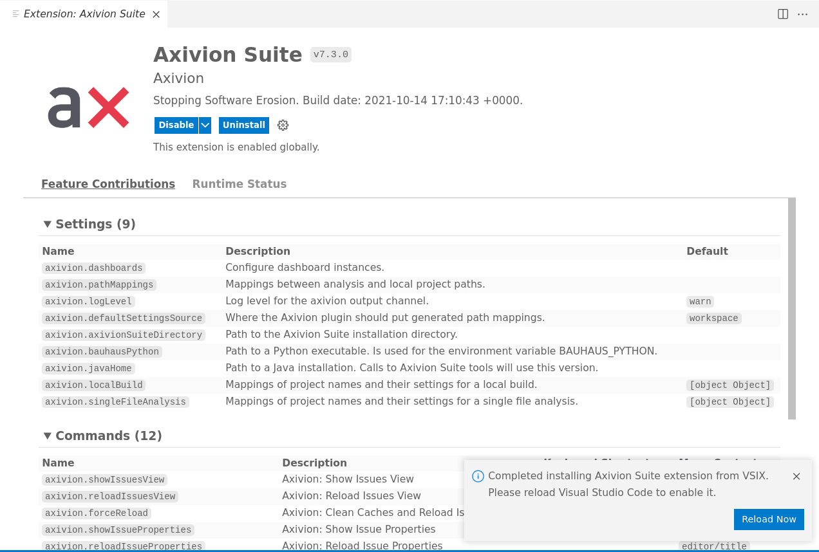The width and height of the screenshot is (819, 552).
Task: Select the axivion.logLevel setting name
Action: click(88, 301)
